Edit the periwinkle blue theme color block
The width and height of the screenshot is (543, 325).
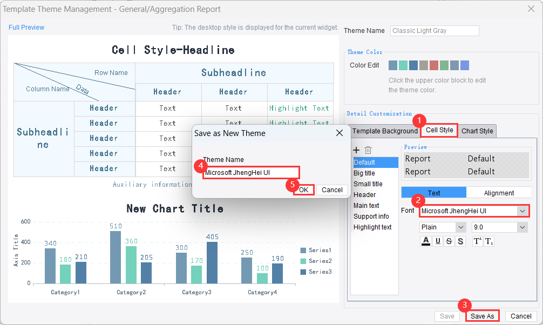(465, 65)
